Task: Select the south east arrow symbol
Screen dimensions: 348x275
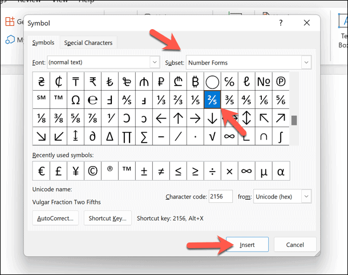Action: click(x=41, y=136)
